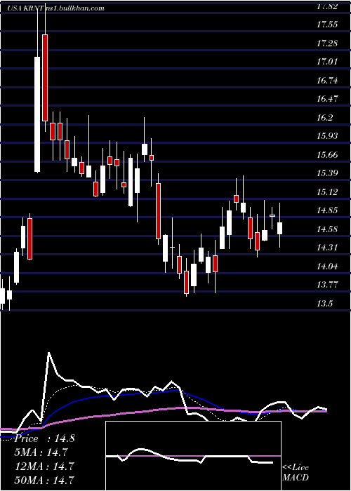Click the 17.01 price axis label
This screenshot has height=491, width=351.
[327, 62]
